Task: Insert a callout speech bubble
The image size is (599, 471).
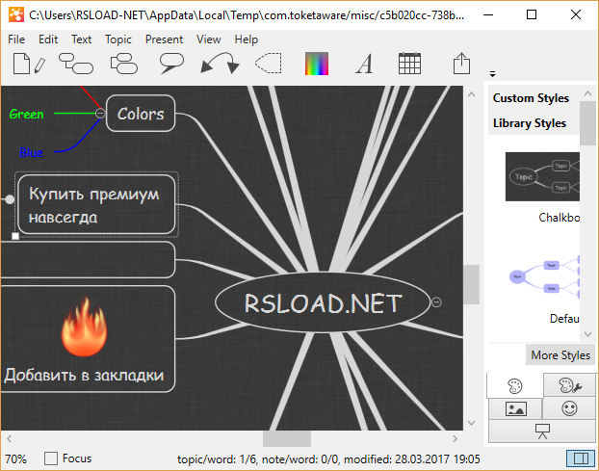Action: pyautogui.click(x=171, y=64)
